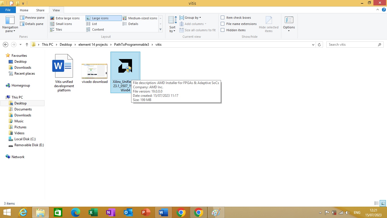Select the View ribbon tab
Image resolution: width=387 pixels, height=218 pixels.
point(56,10)
